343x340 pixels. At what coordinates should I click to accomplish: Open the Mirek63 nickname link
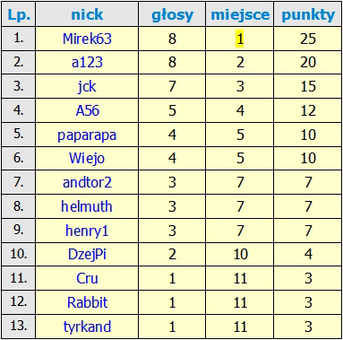pos(87,39)
